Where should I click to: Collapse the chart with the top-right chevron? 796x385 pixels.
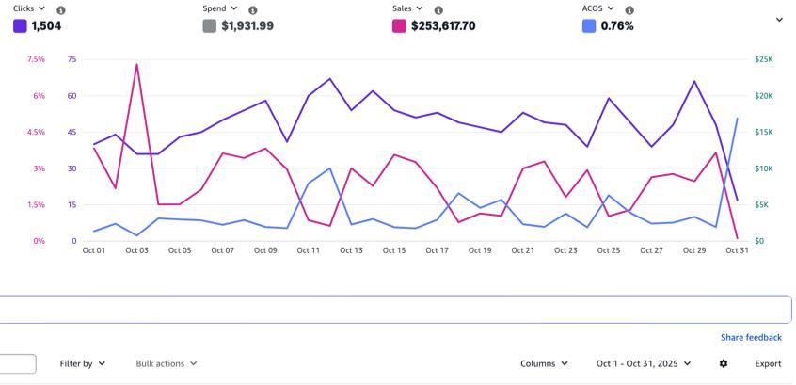pyautogui.click(x=779, y=19)
